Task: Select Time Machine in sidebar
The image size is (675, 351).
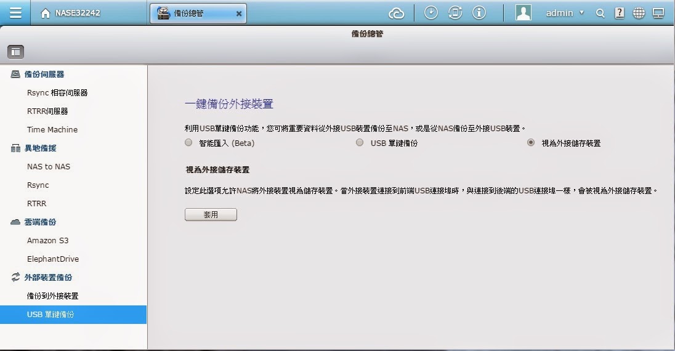Action: coord(52,130)
